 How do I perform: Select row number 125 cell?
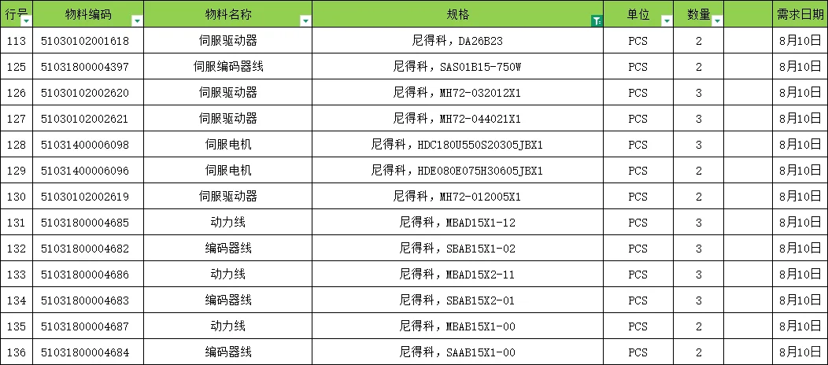click(x=17, y=66)
